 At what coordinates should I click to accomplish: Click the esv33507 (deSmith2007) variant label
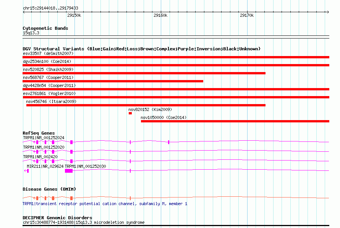pyautogui.click(x=48, y=53)
